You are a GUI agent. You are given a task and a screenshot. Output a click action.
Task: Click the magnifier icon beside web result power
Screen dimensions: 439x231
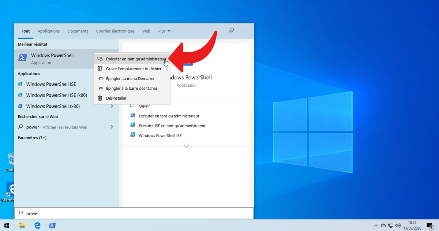tap(20, 127)
